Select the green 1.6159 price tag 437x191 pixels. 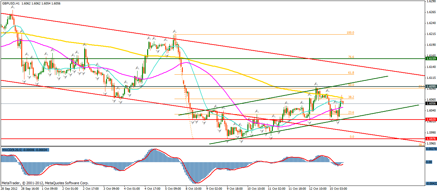pos(431,59)
